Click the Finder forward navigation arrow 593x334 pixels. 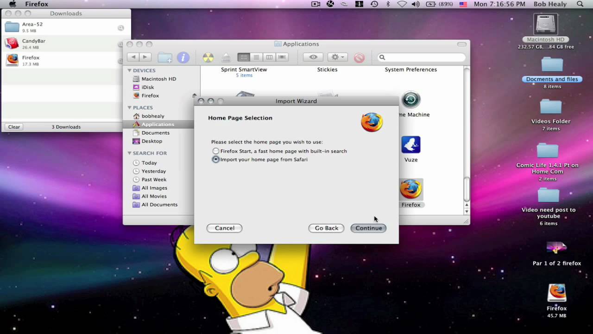tap(145, 57)
